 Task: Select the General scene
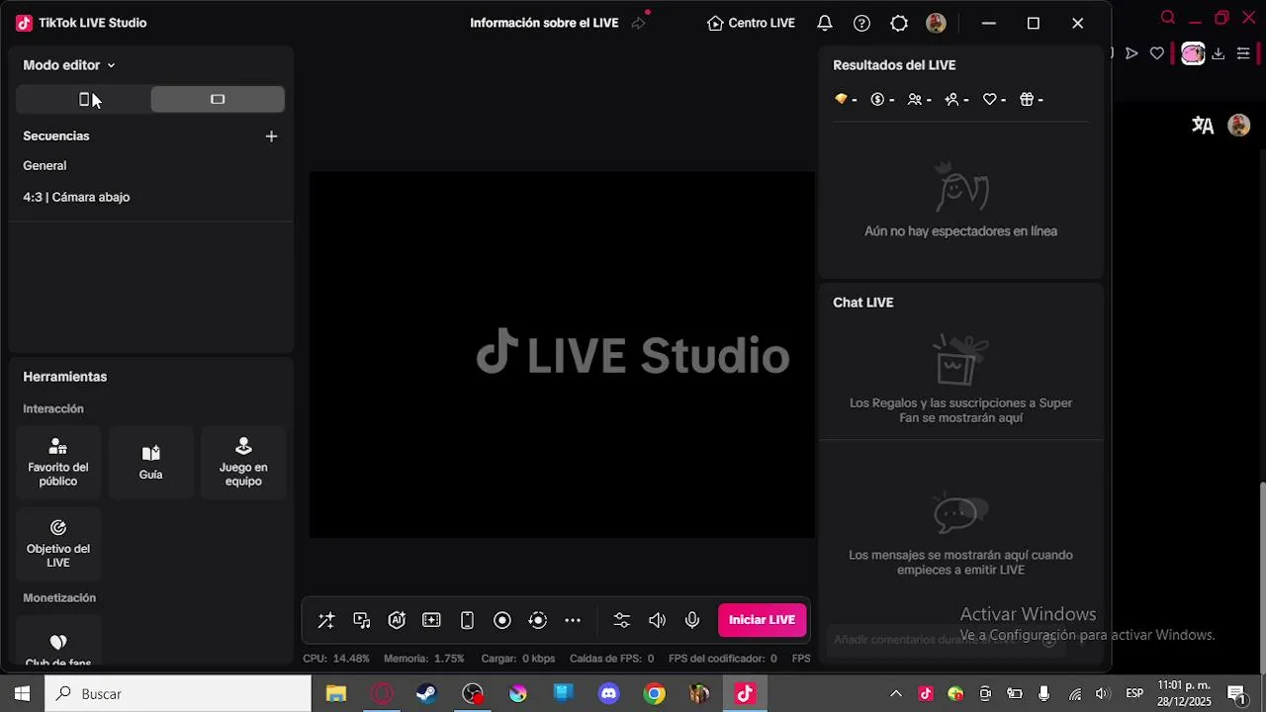click(x=45, y=166)
